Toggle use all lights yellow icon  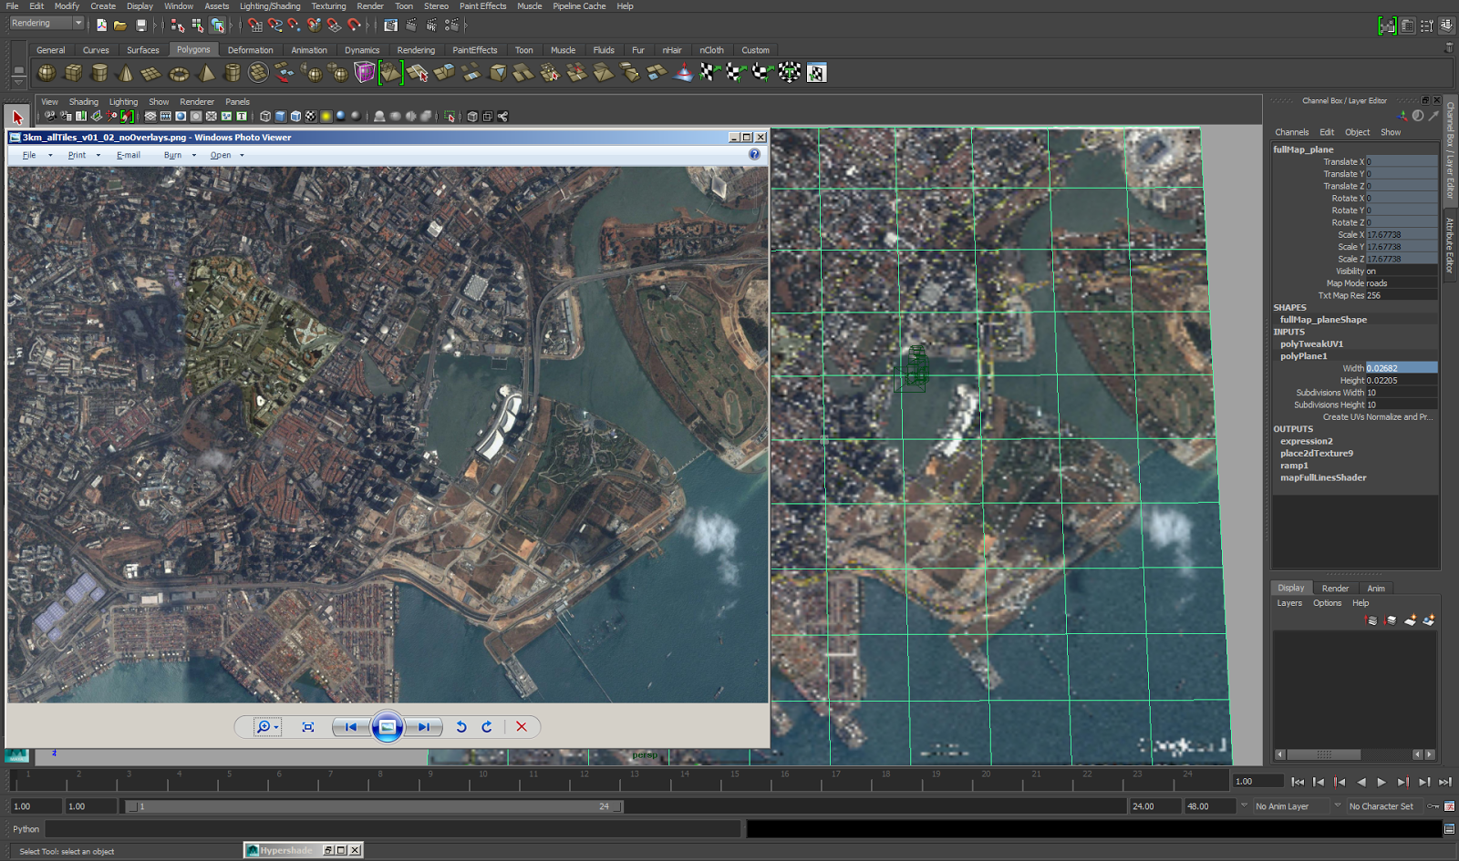[x=326, y=117]
